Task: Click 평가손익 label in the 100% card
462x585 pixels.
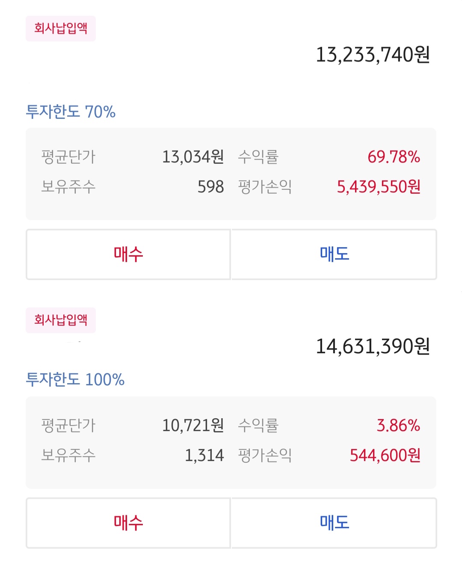Action: coord(265,455)
